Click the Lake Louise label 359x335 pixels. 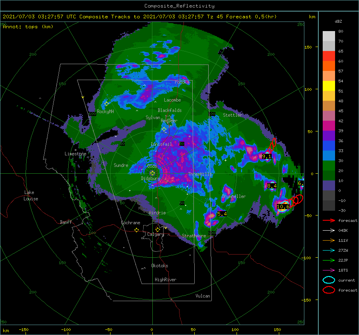pos(31,196)
